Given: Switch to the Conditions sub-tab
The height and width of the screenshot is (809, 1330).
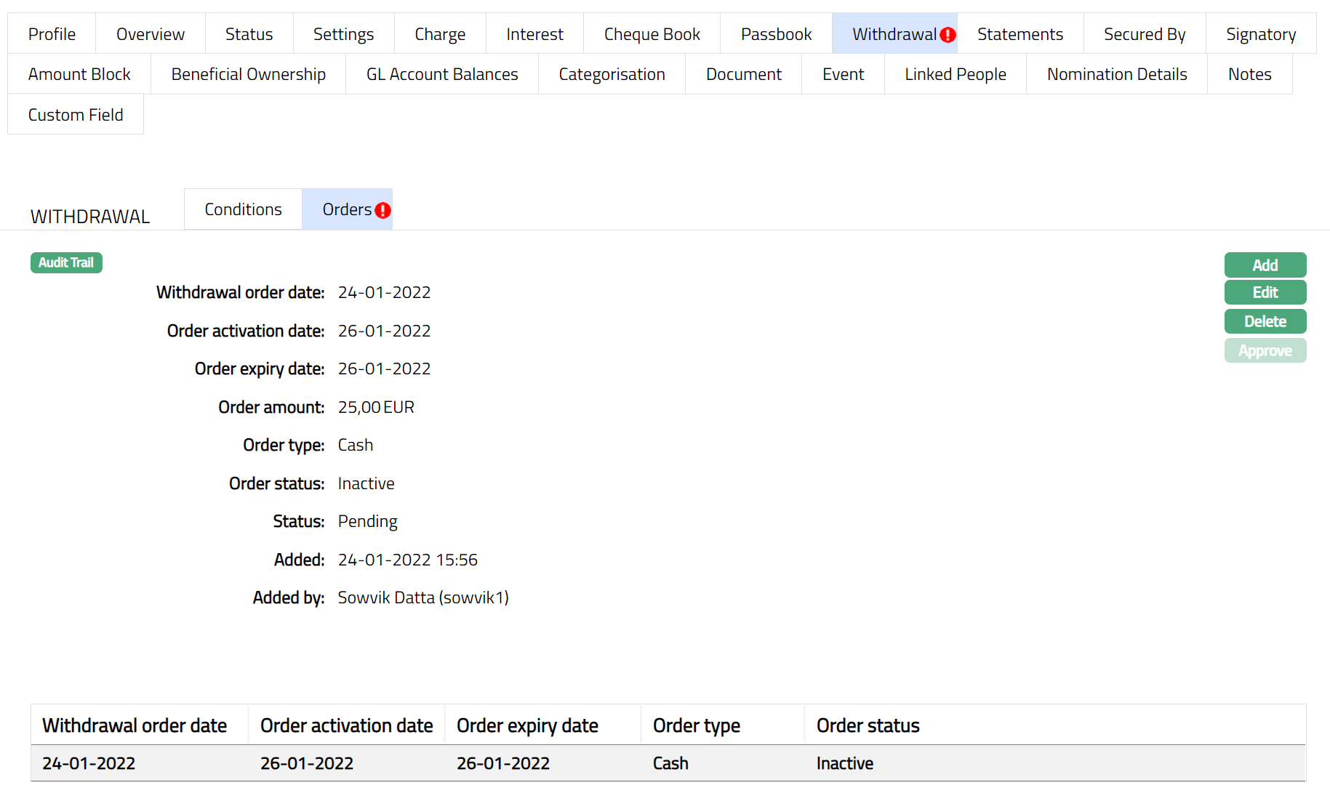Looking at the screenshot, I should point(243,209).
